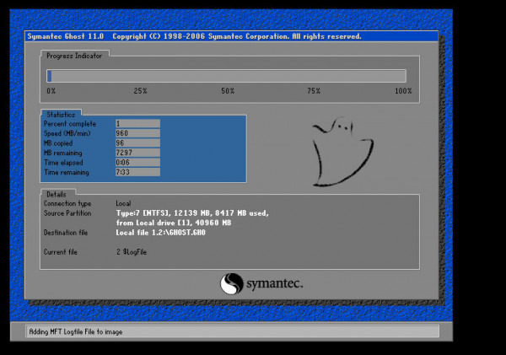Click the Speed (MB/min) value 960
Image resolution: width=506 pixels, height=355 pixels.
[137, 133]
